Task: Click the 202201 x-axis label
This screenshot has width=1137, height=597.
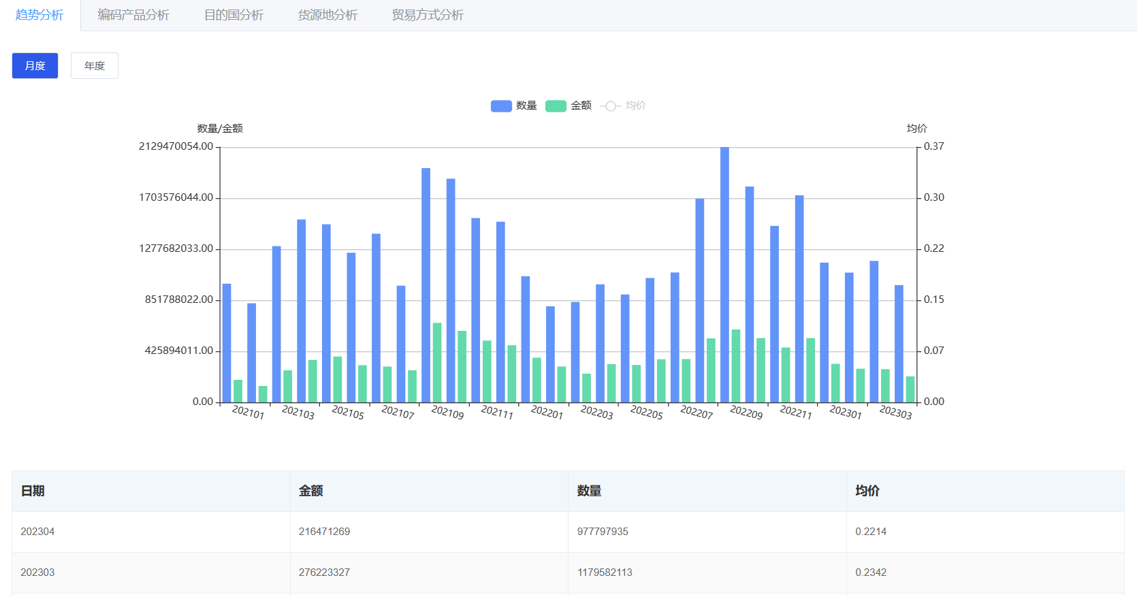Action: tap(547, 413)
